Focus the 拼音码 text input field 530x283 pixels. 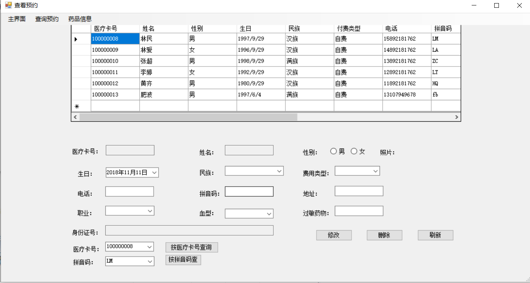pos(249,191)
